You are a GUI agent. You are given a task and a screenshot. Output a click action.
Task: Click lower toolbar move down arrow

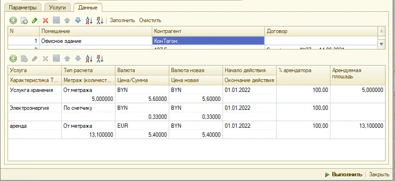point(78,58)
